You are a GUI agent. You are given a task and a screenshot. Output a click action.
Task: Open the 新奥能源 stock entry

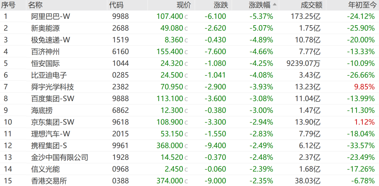[x=45, y=28]
